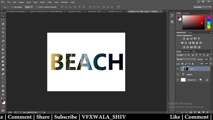Open Essentials workspace dropdown
213x120 pixels.
click(x=202, y=7)
